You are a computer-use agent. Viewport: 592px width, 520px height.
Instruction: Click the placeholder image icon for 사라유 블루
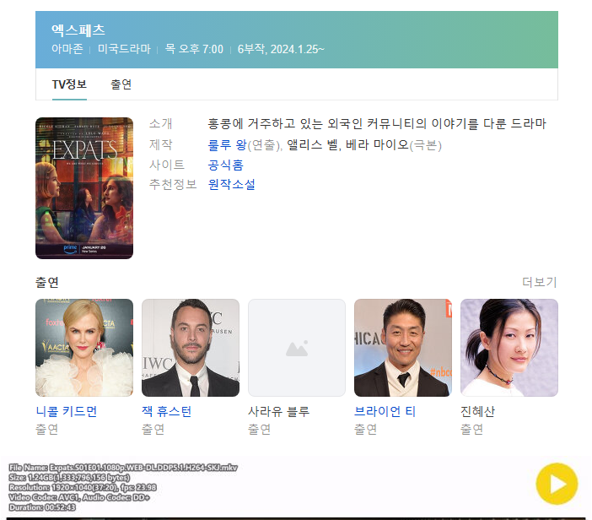[x=297, y=348]
